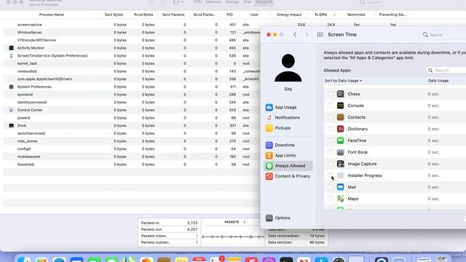Click the Image Capture app icon

click(x=340, y=164)
